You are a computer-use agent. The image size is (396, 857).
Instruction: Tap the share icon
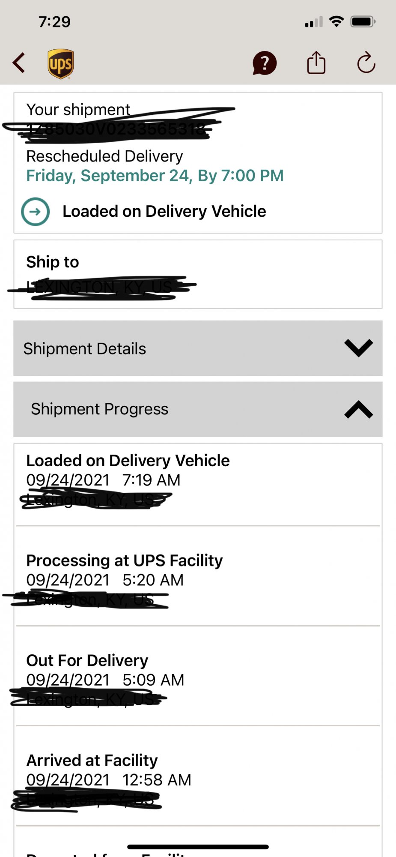coord(316,63)
